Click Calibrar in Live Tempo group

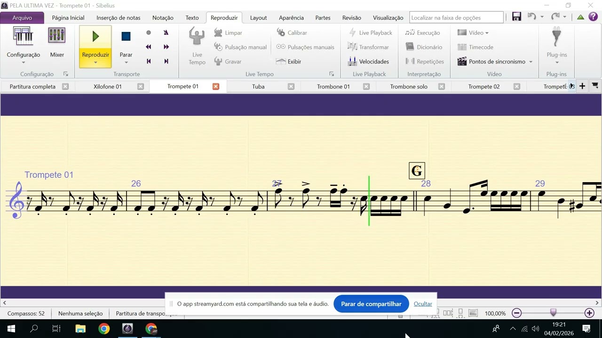point(292,33)
